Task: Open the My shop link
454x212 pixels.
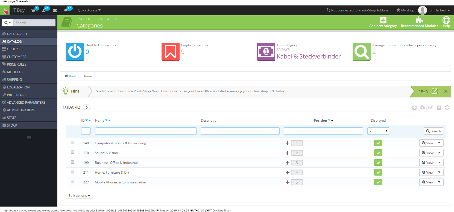Action: tap(405, 10)
